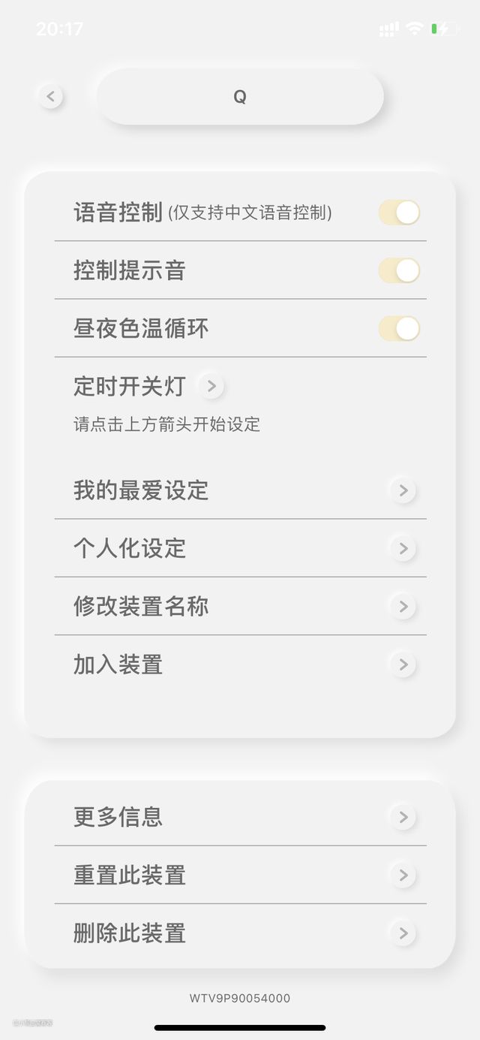Click the Wi-Fi status icon
The height and width of the screenshot is (1040, 480).
coord(414,29)
